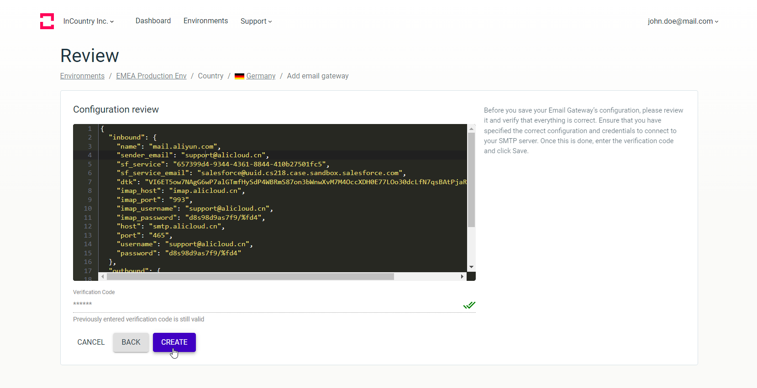The image size is (757, 388).
Task: Click the horizontal scroll left arrow
Action: [103, 277]
